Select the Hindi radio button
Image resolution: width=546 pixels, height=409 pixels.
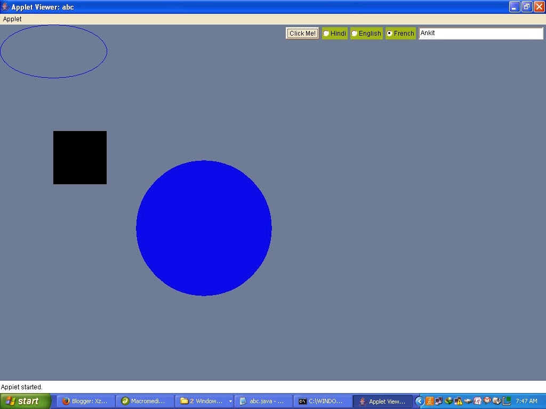326,33
